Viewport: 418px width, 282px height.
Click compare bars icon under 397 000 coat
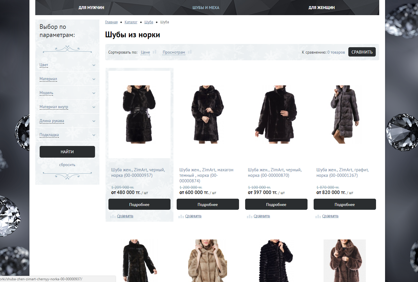coord(250,216)
